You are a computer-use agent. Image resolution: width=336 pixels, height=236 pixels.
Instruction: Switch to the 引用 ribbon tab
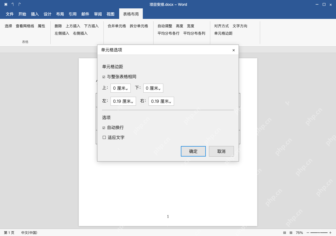[73, 14]
